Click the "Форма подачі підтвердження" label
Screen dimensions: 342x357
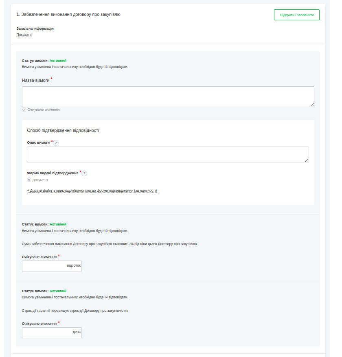pos(53,173)
